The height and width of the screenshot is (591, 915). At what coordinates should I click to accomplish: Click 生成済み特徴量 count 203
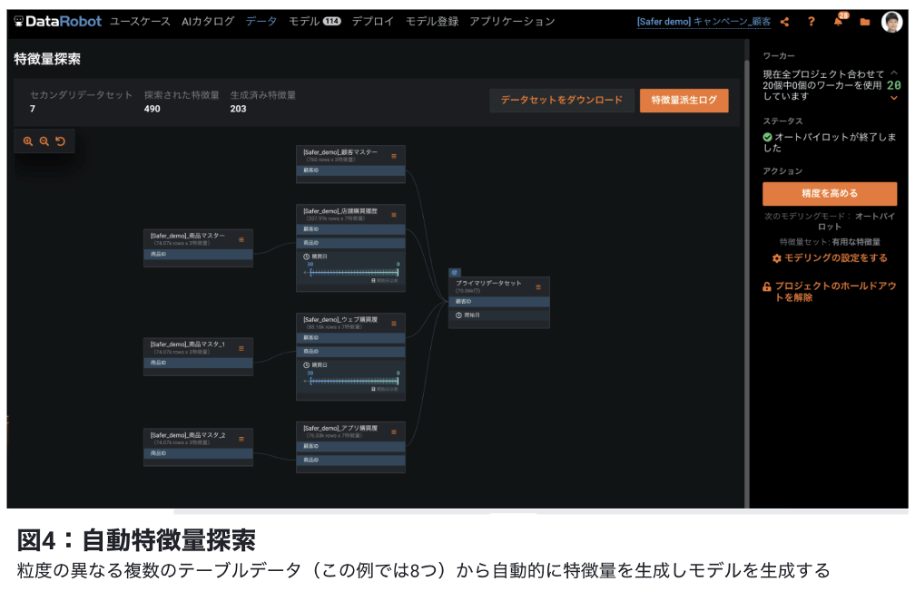pyautogui.click(x=238, y=109)
